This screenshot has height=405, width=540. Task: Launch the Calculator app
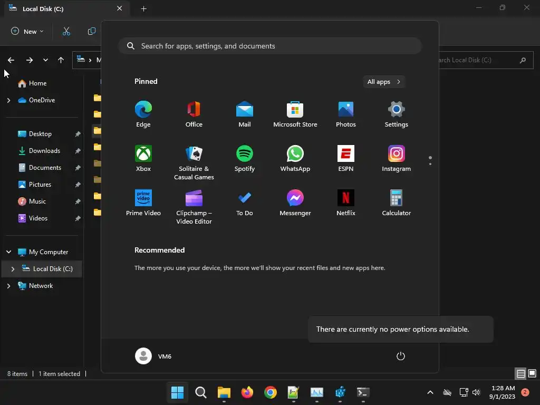pyautogui.click(x=397, y=203)
